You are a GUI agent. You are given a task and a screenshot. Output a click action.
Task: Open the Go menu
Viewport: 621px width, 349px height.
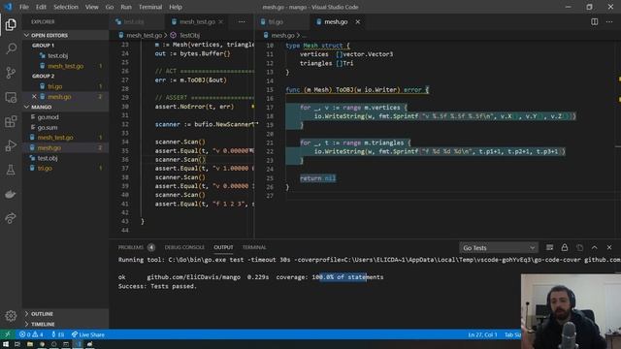click(x=110, y=7)
